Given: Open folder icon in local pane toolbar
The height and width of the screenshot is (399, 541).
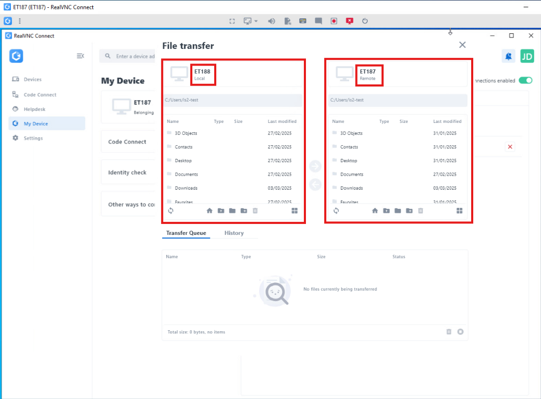Looking at the screenshot, I should [x=232, y=211].
